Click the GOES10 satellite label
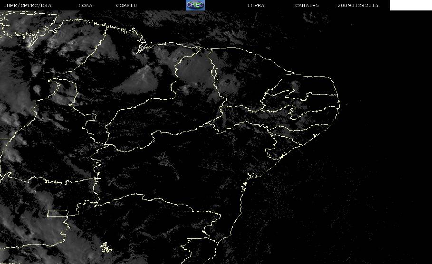Viewport: 432px width, 264px height. coord(126,5)
